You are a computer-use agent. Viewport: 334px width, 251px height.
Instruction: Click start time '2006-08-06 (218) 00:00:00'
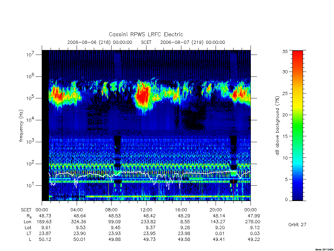100,42
